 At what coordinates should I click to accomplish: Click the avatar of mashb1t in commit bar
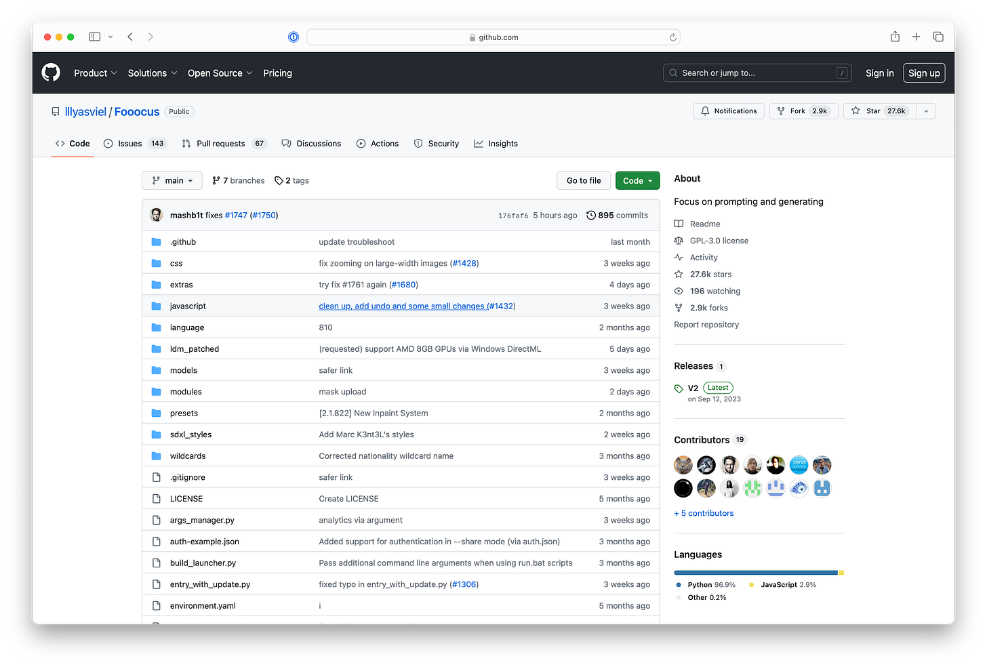click(x=157, y=215)
